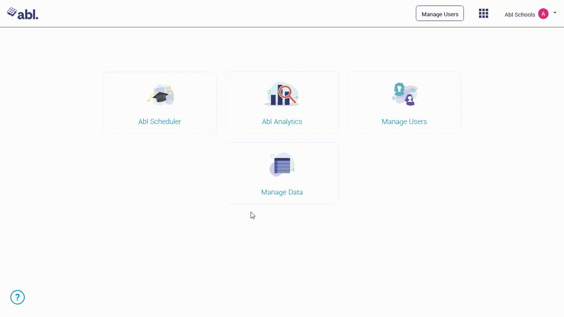
Task: Open the Abl Analytics text link
Action: click(282, 122)
